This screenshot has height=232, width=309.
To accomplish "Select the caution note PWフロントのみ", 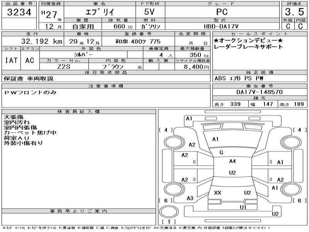I will pyautogui.click(x=31, y=92).
